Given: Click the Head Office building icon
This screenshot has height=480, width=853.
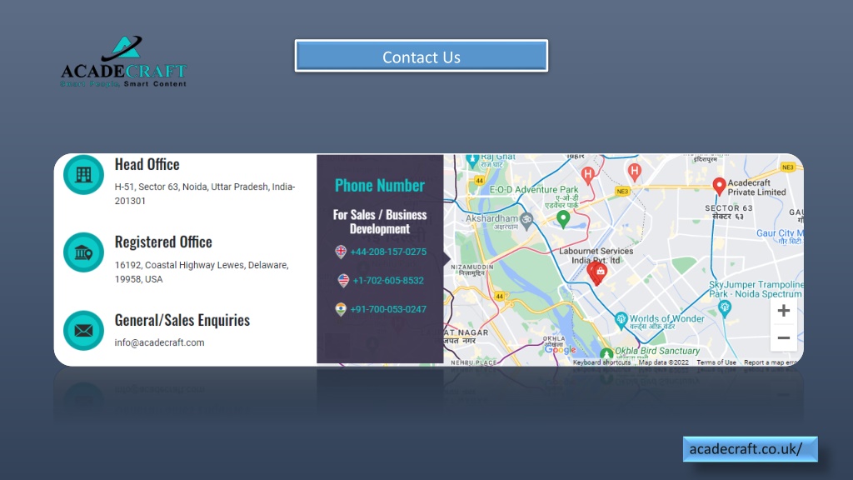Looking at the screenshot, I should click(83, 175).
